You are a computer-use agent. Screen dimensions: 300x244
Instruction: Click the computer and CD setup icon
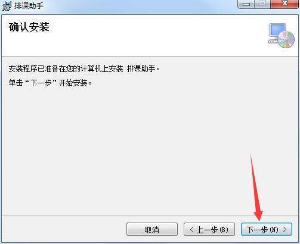281,36
